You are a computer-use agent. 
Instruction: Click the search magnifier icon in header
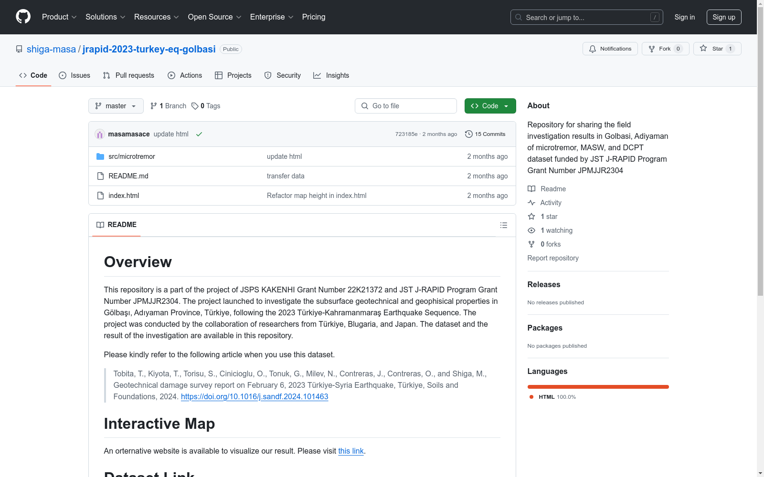[x=519, y=17]
